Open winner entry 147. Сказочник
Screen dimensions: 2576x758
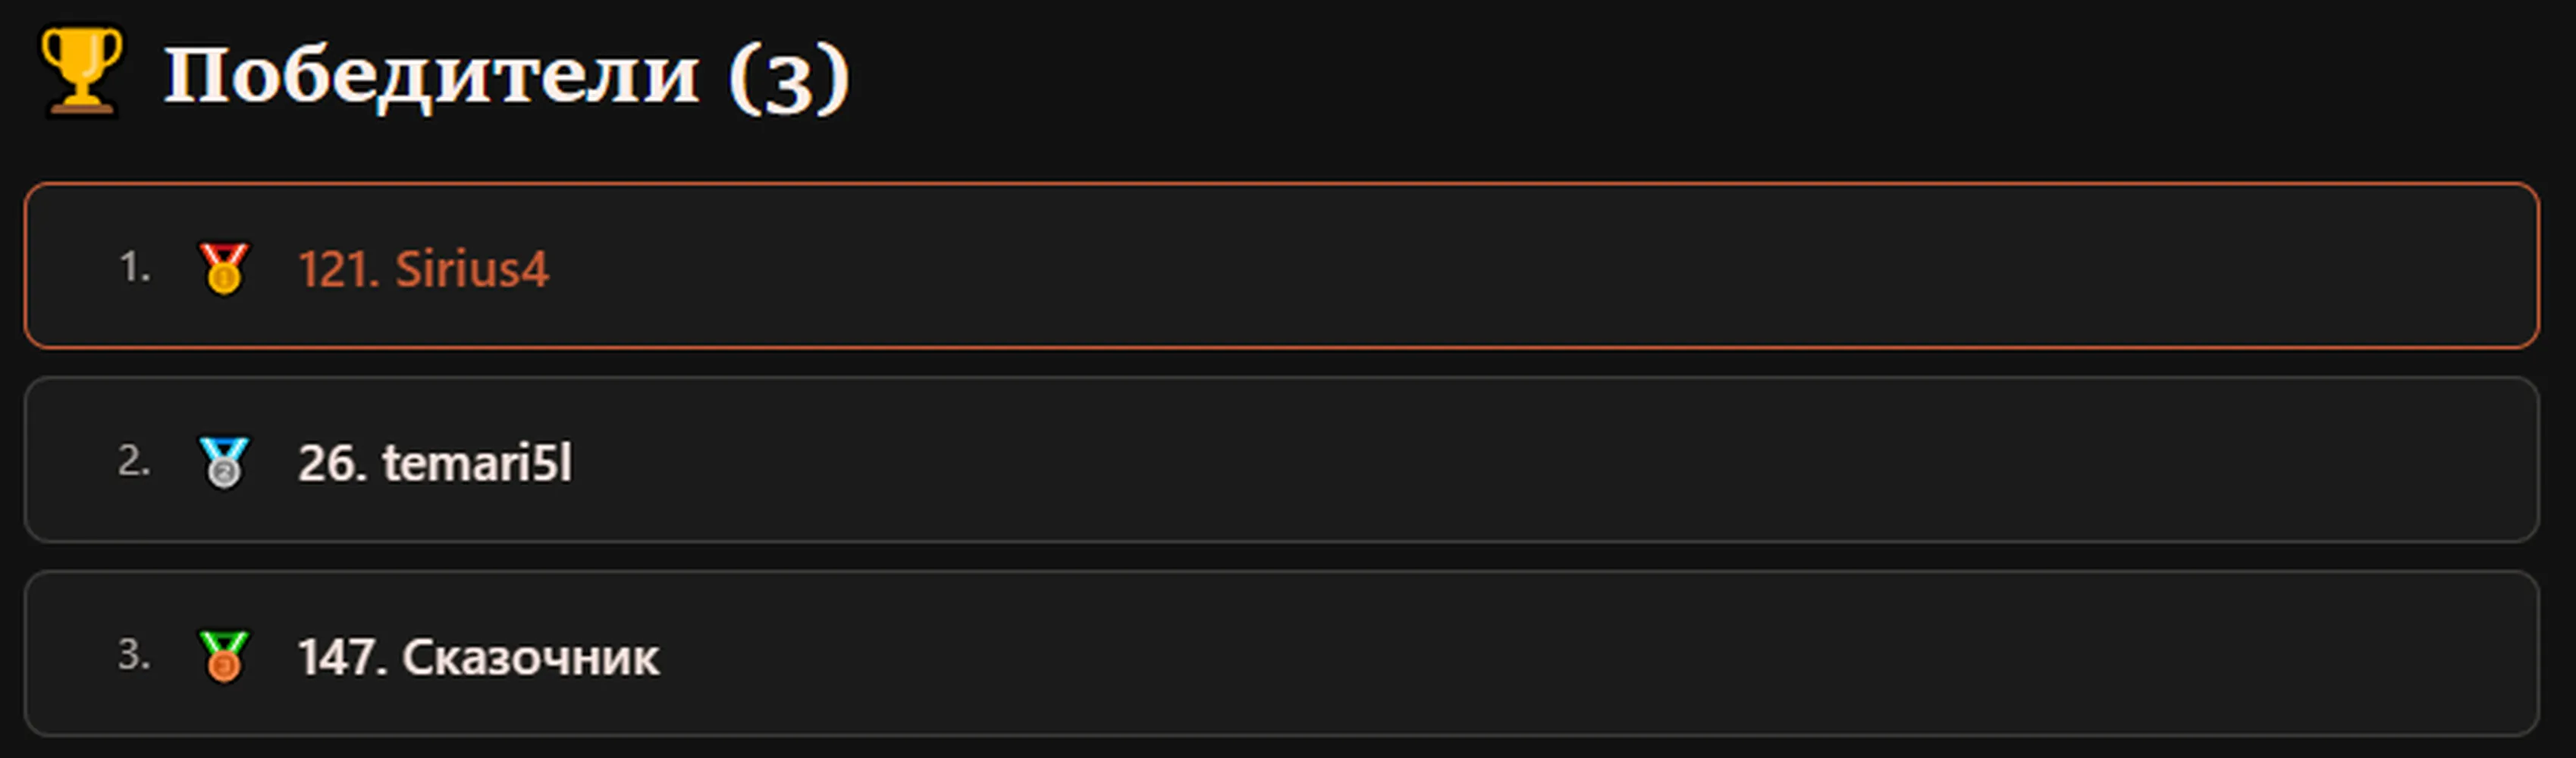[x=478, y=657]
